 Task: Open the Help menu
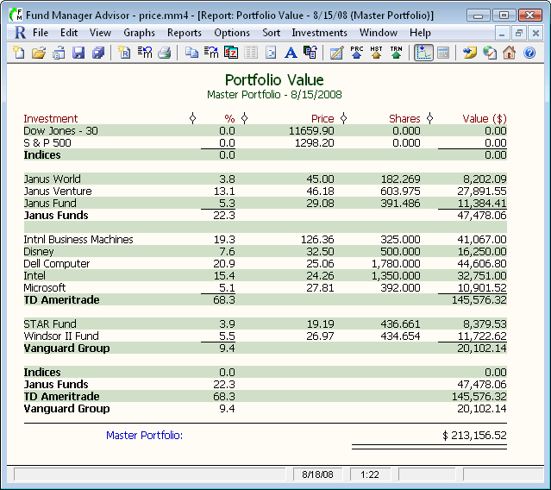tap(420, 33)
